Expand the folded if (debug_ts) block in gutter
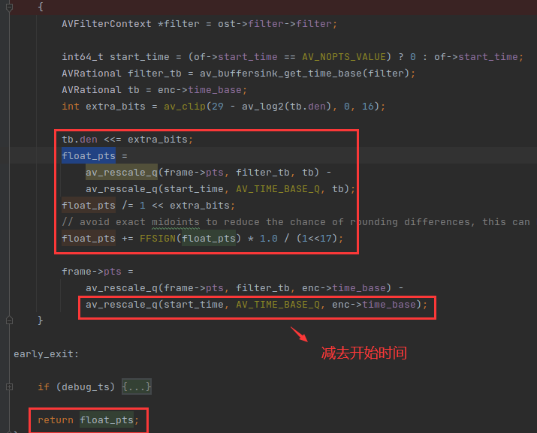Viewport: 537px width, 433px height. pyautogui.click(x=10, y=386)
